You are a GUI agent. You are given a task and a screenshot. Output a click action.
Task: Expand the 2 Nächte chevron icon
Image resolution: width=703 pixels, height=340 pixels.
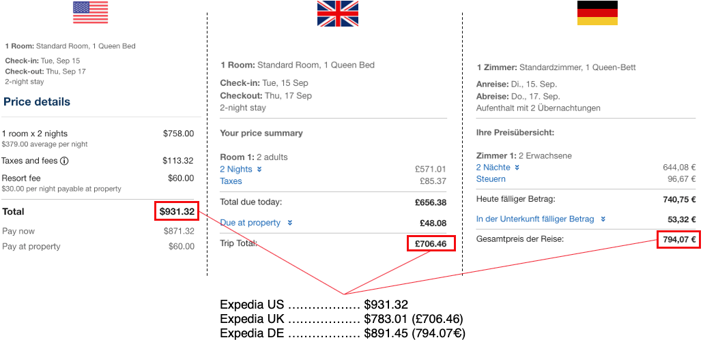(517, 168)
